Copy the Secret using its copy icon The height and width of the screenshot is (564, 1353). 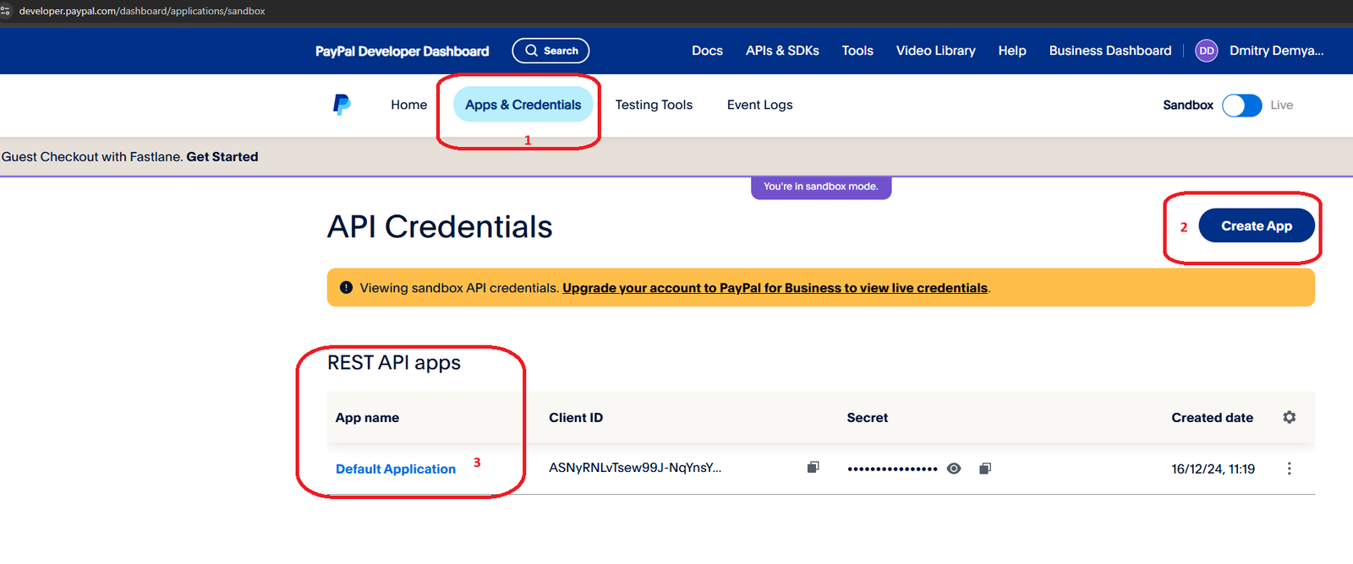point(984,467)
